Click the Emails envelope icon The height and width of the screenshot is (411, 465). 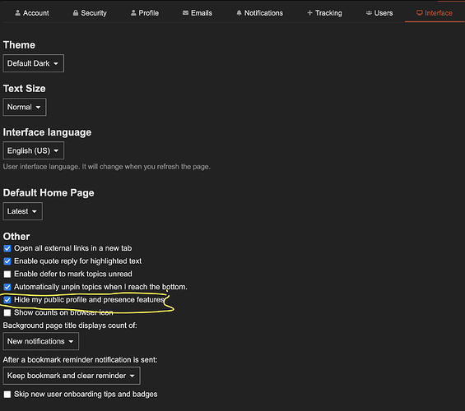(185, 12)
